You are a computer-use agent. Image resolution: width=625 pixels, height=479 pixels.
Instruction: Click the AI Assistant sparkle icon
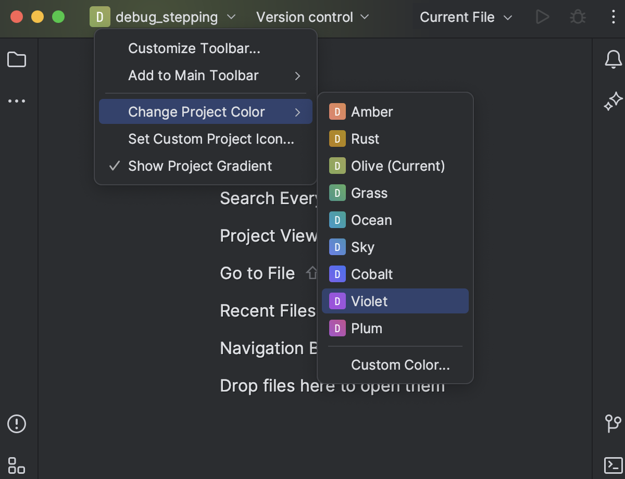pos(613,101)
